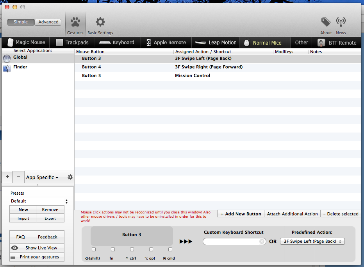Select Finder in the application list
Screen dimensions: 364x267
tap(38, 68)
